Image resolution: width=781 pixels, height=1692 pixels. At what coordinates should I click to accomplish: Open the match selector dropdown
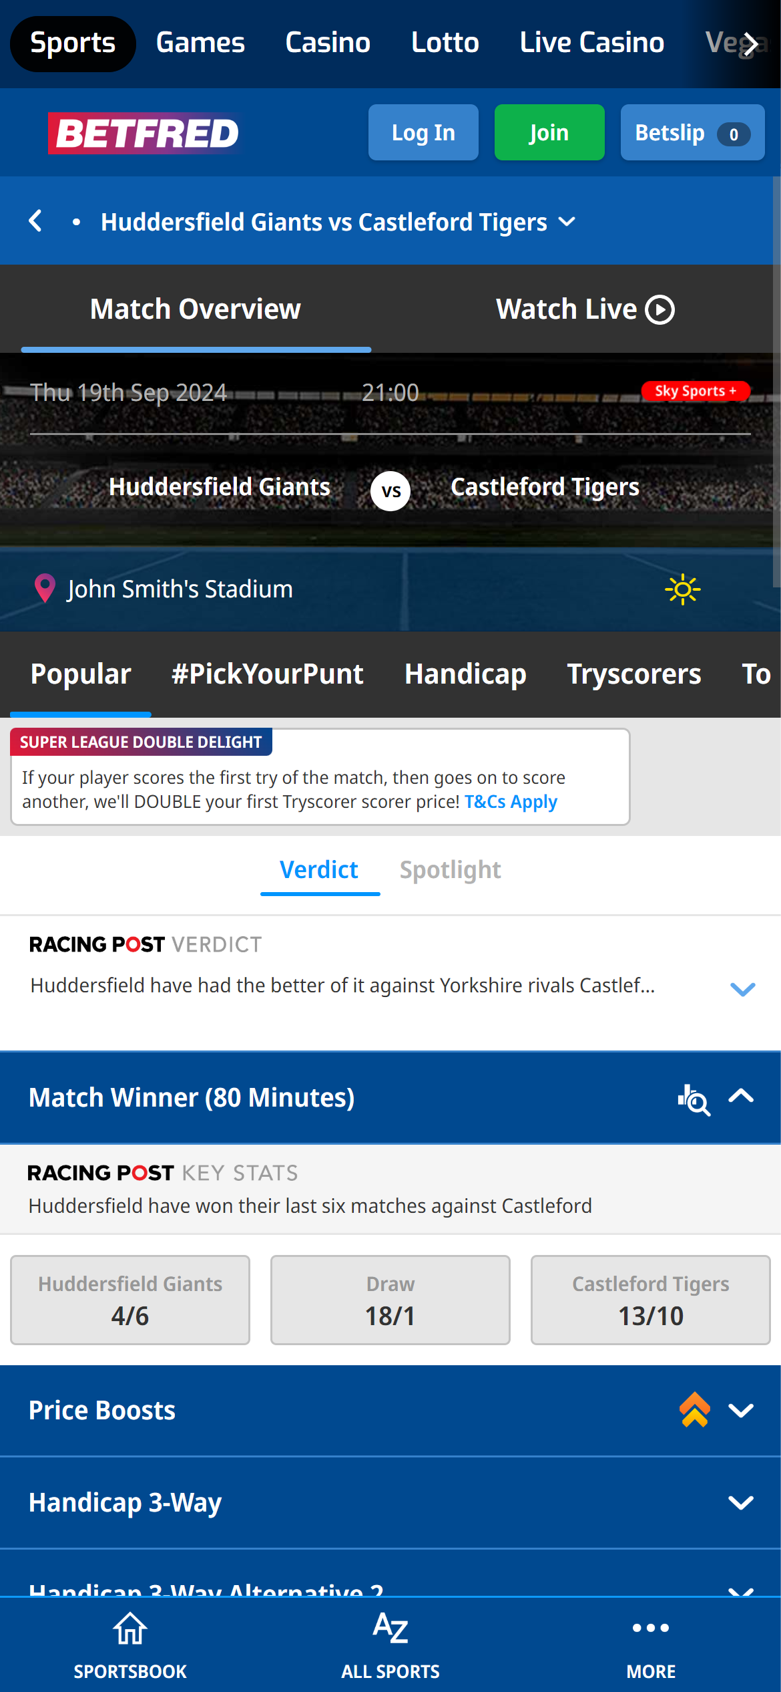(567, 222)
